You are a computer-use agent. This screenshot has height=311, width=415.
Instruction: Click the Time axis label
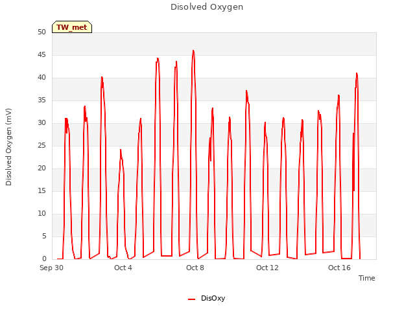(367, 278)
